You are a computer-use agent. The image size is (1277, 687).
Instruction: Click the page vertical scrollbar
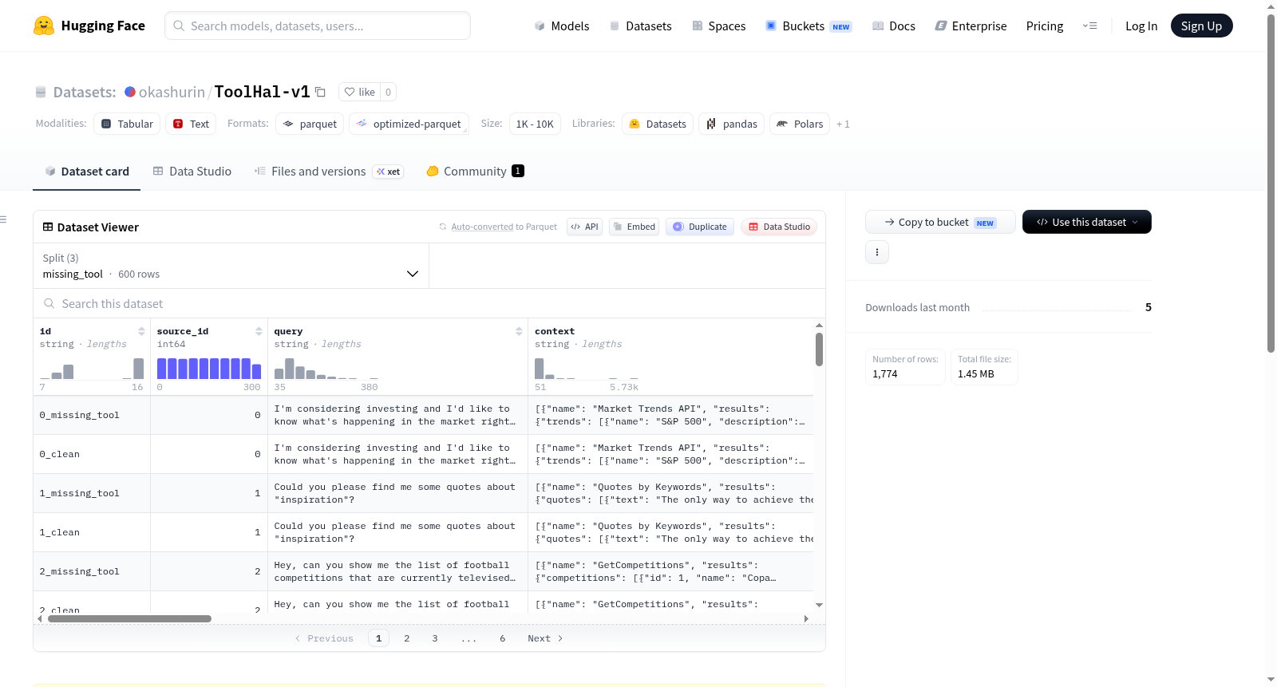[x=1271, y=184]
